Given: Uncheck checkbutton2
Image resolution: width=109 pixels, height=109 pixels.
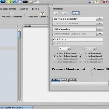Looking at the screenshot, I should pos(54,56).
